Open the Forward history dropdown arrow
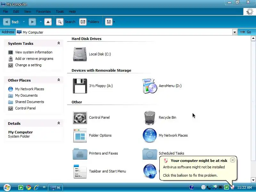This screenshot has height=192, width=256. tap(41, 22)
